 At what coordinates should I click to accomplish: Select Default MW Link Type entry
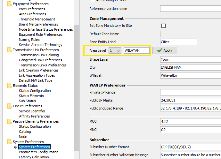pyautogui.click(x=36, y=80)
